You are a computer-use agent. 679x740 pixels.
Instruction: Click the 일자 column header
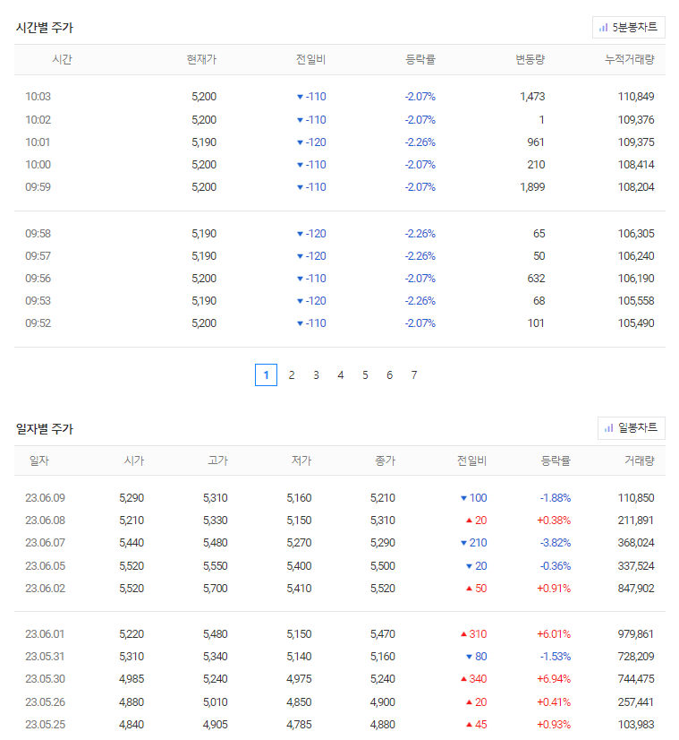pyautogui.click(x=39, y=460)
